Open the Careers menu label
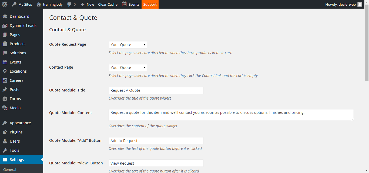Image resolution: width=369 pixels, height=173 pixels. click(x=16, y=80)
